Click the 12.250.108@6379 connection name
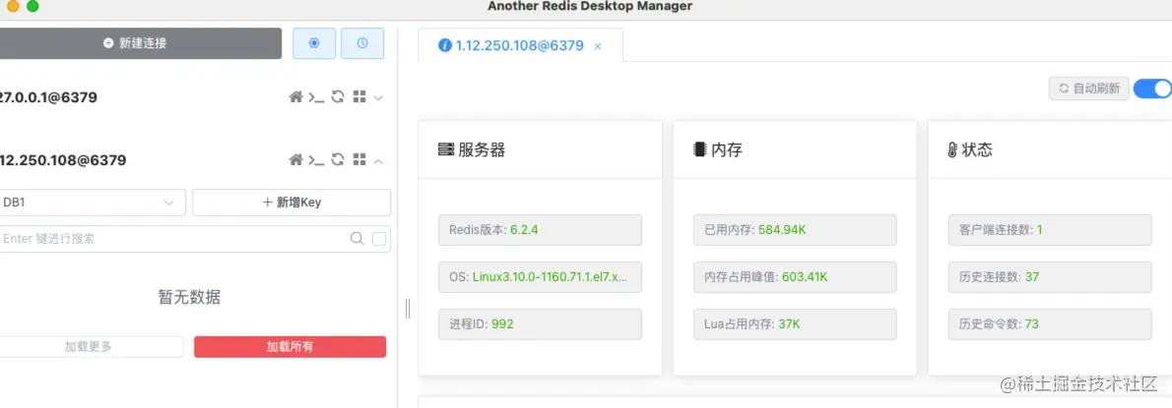This screenshot has height=408, width=1172. coord(63,159)
